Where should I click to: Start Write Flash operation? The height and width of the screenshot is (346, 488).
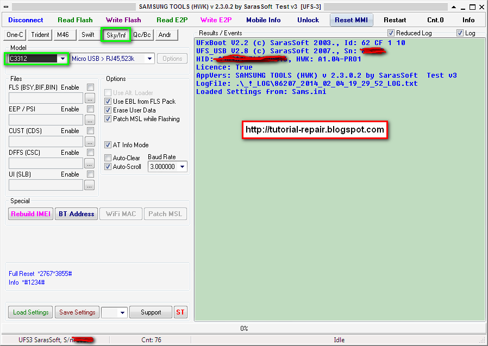coord(123,20)
